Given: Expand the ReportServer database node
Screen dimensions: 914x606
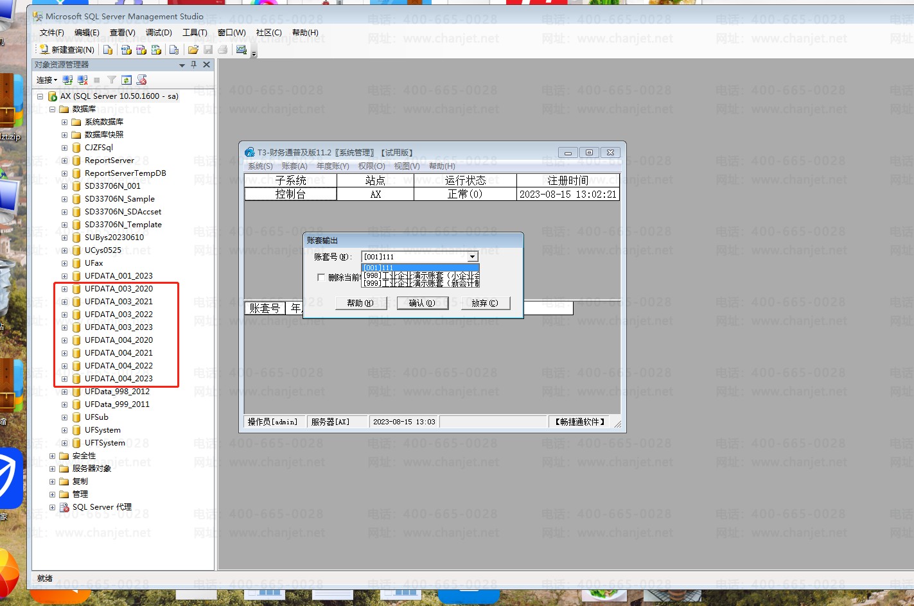Looking at the screenshot, I should (x=64, y=160).
